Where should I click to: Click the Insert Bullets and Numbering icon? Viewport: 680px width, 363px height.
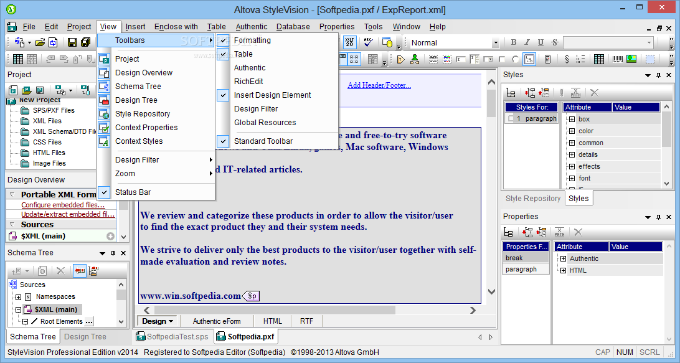click(581, 59)
